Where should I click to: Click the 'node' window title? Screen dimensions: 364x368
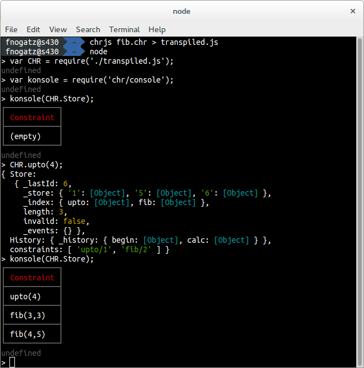(182, 11)
